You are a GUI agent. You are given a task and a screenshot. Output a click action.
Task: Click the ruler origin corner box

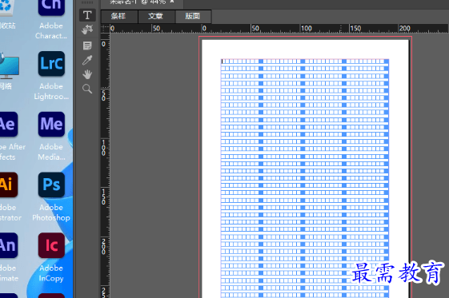105,28
